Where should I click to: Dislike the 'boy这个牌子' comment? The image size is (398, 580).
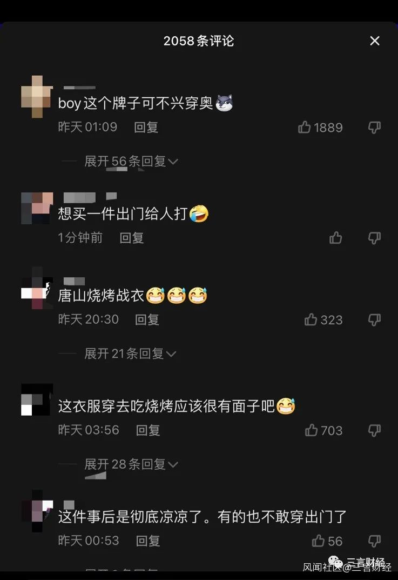374,127
